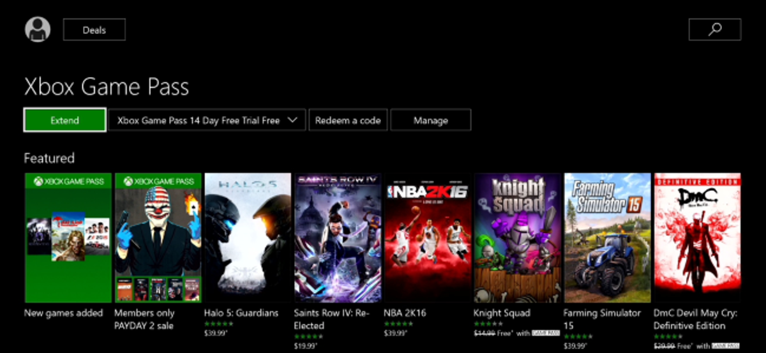Click the search magnifier button
The image size is (766, 353).
point(715,29)
